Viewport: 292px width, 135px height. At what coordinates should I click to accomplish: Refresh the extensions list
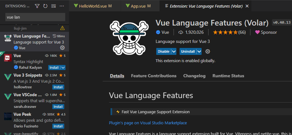pyautogui.click(x=45, y=6)
